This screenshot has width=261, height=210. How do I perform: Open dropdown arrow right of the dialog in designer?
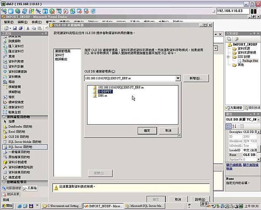coord(216,48)
